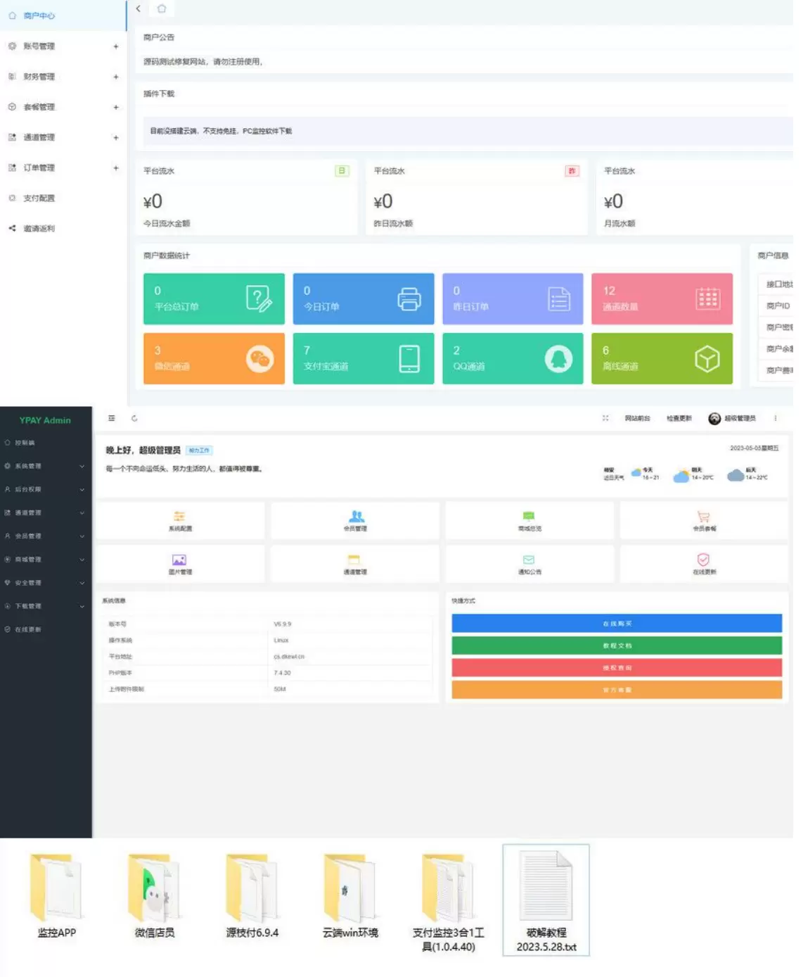Click the printer icon on 今日订单 card
The width and height of the screenshot is (803, 977).
tap(409, 299)
